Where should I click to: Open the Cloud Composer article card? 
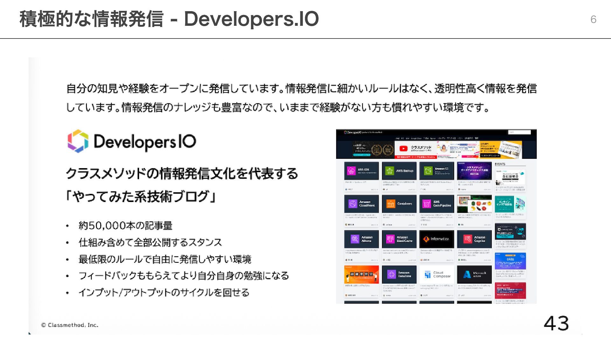click(x=437, y=274)
